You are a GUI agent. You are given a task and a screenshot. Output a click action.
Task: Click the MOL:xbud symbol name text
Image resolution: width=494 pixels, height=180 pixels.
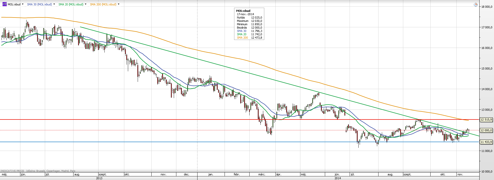point(14,4)
